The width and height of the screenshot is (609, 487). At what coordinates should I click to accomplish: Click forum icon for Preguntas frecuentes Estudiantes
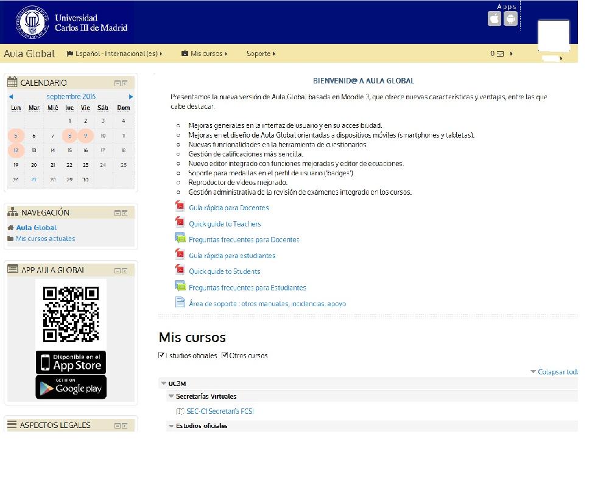[180, 286]
